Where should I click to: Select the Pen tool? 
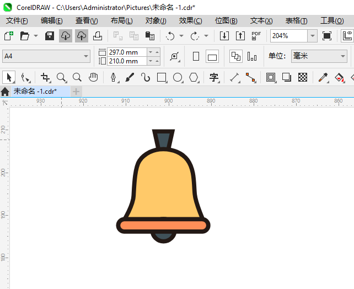coord(114,77)
